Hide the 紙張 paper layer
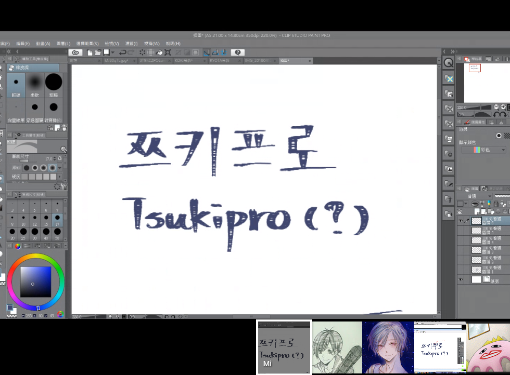Image resolution: width=510 pixels, height=375 pixels. 460,279
